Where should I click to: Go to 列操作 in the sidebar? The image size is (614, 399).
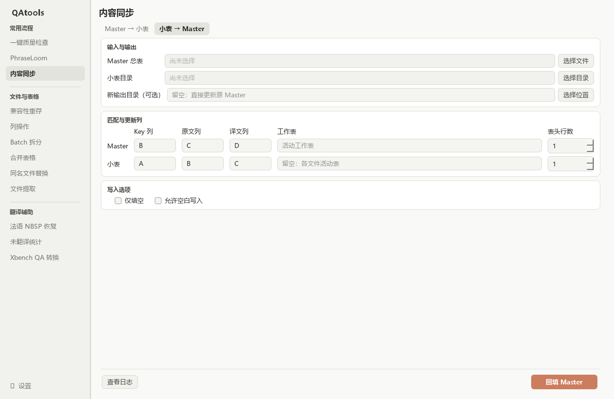pyautogui.click(x=45, y=127)
